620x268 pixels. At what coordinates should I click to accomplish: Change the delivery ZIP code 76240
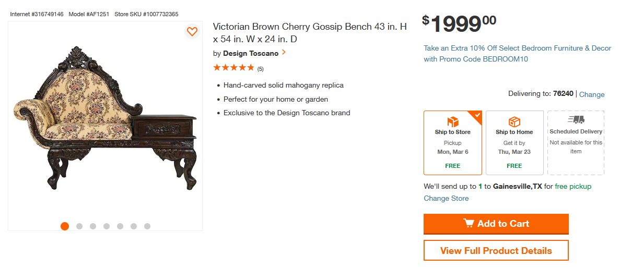tap(592, 94)
